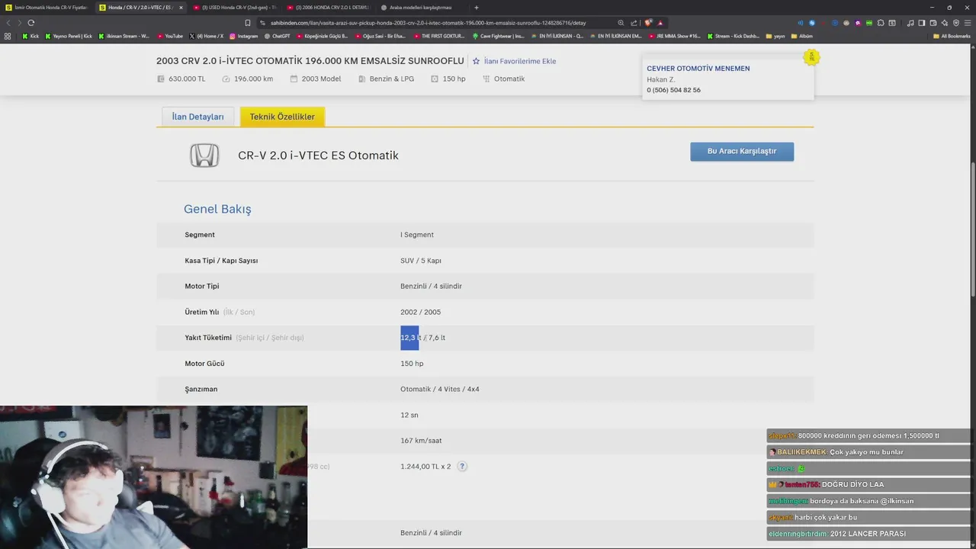The image size is (976, 549).
Task: Open the Brave Rewards triangle icon
Action: [660, 23]
